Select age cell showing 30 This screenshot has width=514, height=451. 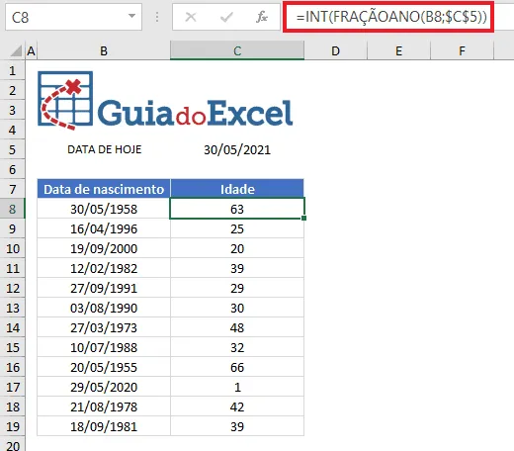pyautogui.click(x=237, y=308)
